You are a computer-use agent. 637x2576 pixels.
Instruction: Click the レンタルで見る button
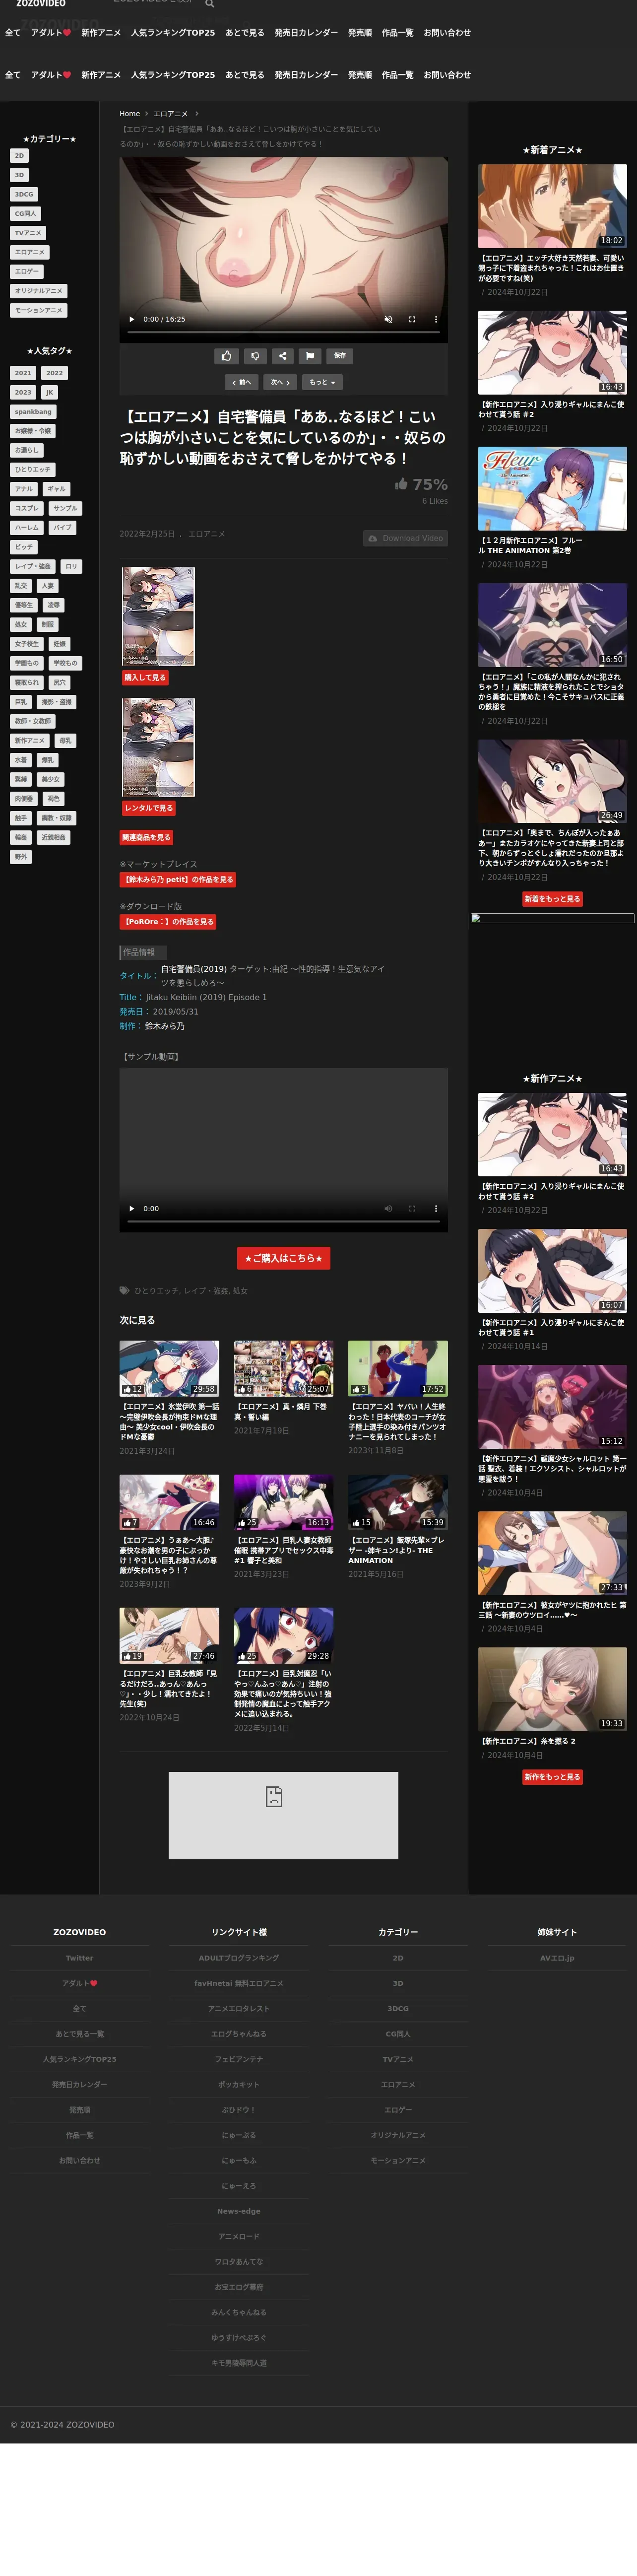click(148, 807)
